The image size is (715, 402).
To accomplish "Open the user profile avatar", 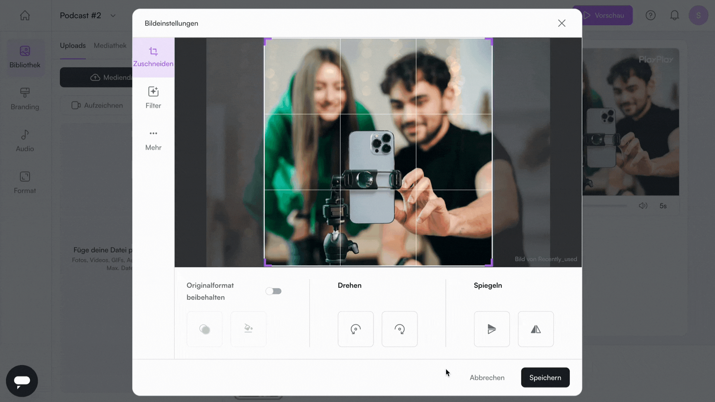I will pyautogui.click(x=698, y=15).
